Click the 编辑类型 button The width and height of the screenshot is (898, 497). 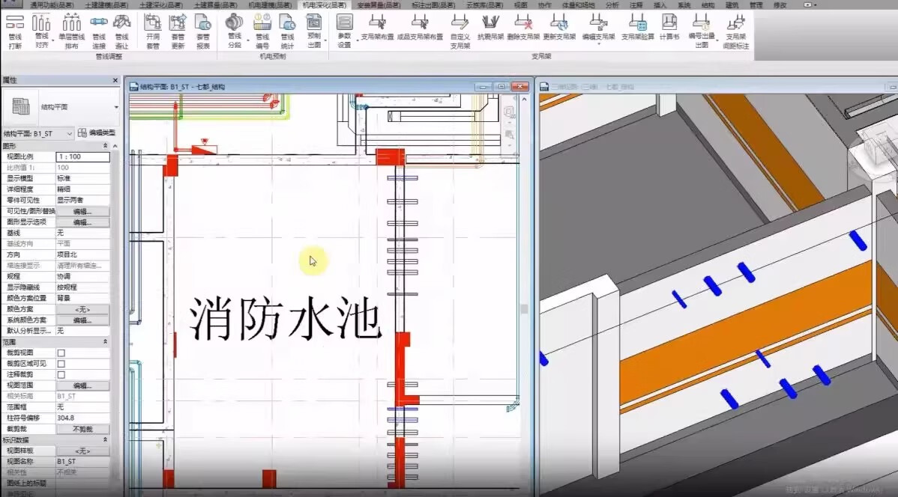pos(97,133)
